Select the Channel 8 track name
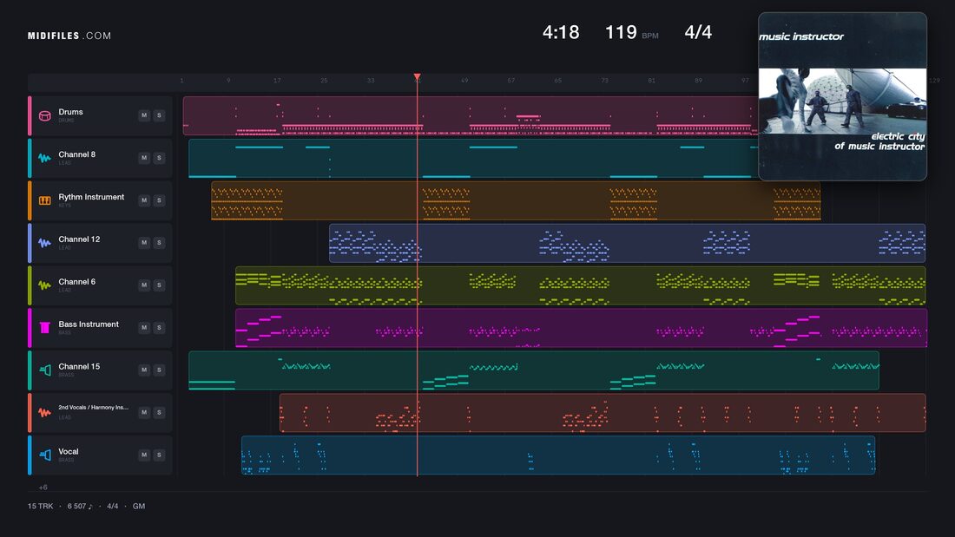Screen dimensions: 955x537 pos(76,154)
